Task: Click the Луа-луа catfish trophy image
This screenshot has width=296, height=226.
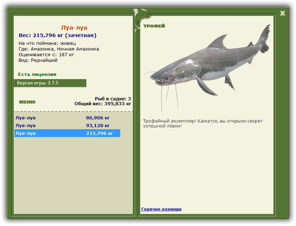Action: point(207,68)
